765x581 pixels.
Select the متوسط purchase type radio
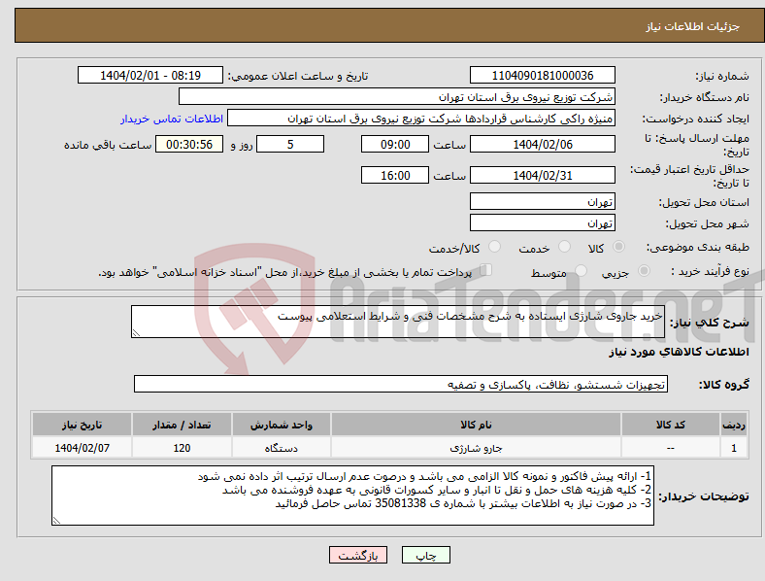coord(581,270)
